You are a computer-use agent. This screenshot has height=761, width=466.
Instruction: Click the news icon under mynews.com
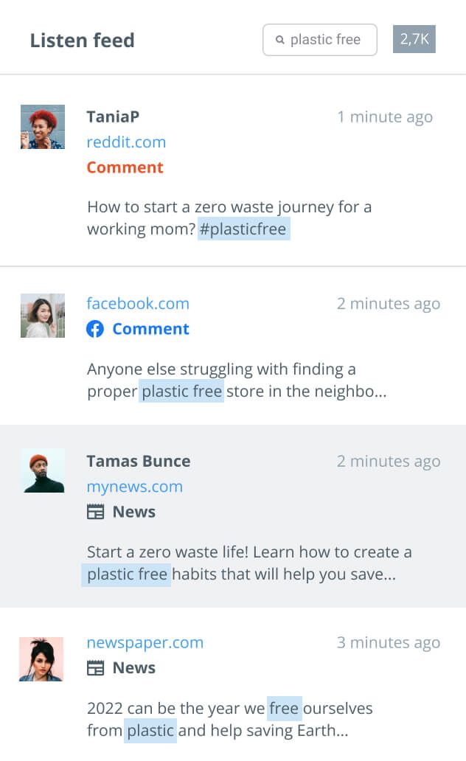pos(95,512)
